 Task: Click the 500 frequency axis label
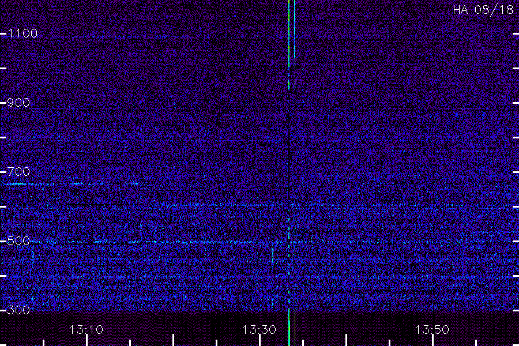coord(18,241)
